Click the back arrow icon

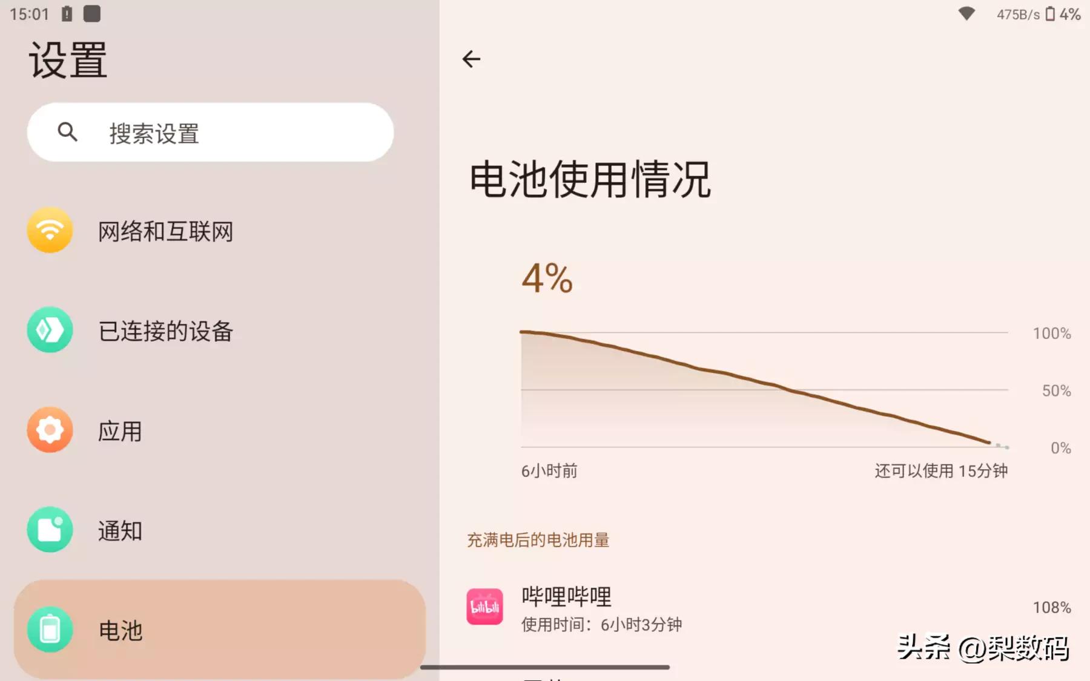tap(471, 59)
